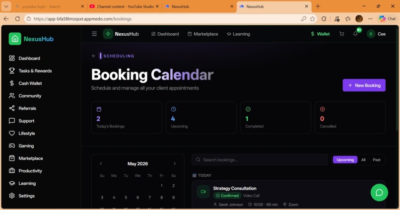Viewport: 400px width, 210px height.
Task: Open the hamburger menu icon
Action: pos(94,34)
